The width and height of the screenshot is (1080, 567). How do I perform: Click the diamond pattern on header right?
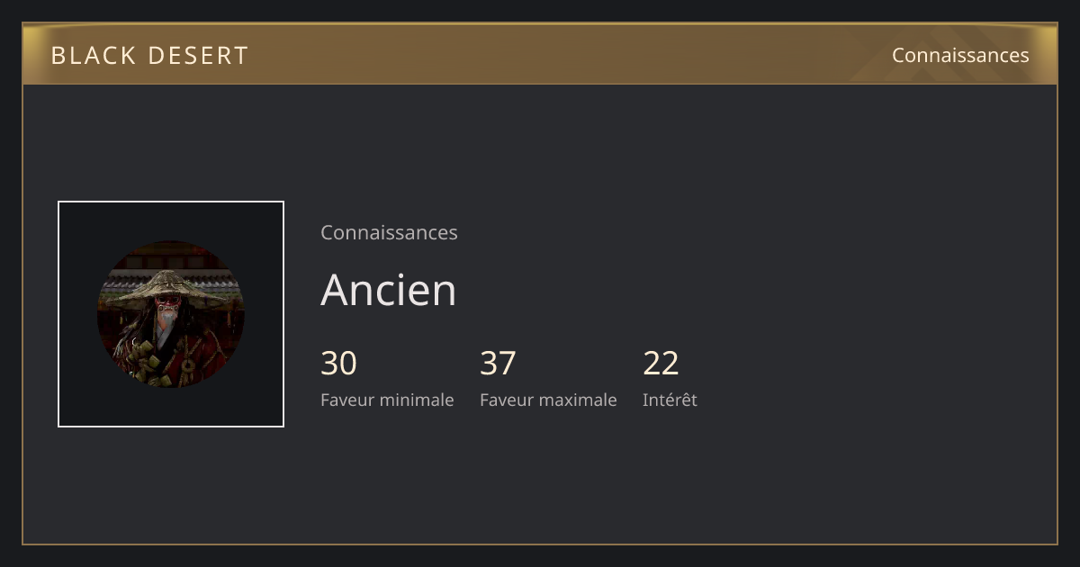(x=954, y=54)
